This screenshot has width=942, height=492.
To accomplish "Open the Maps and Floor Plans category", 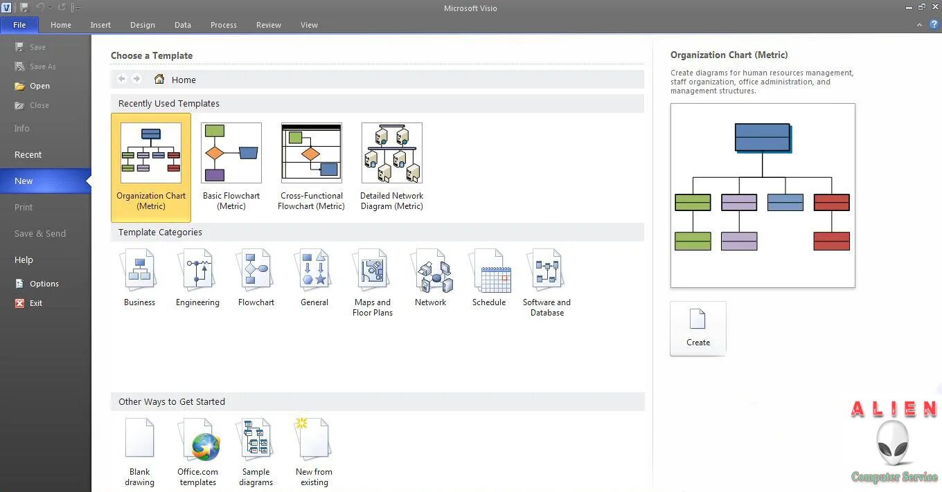I will click(373, 283).
